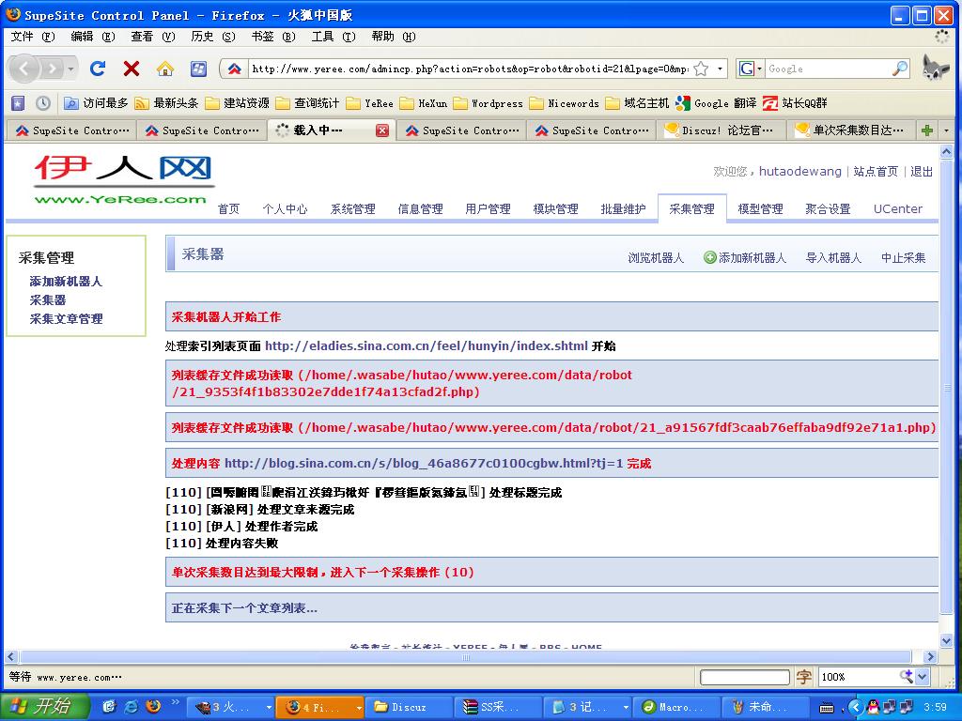The height and width of the screenshot is (721, 962).
Task: Open a new tab with green plus
Action: tap(927, 130)
